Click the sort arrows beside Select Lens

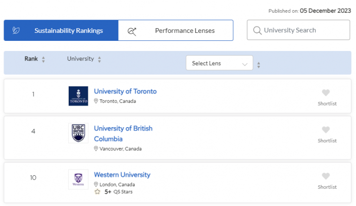[259, 65]
